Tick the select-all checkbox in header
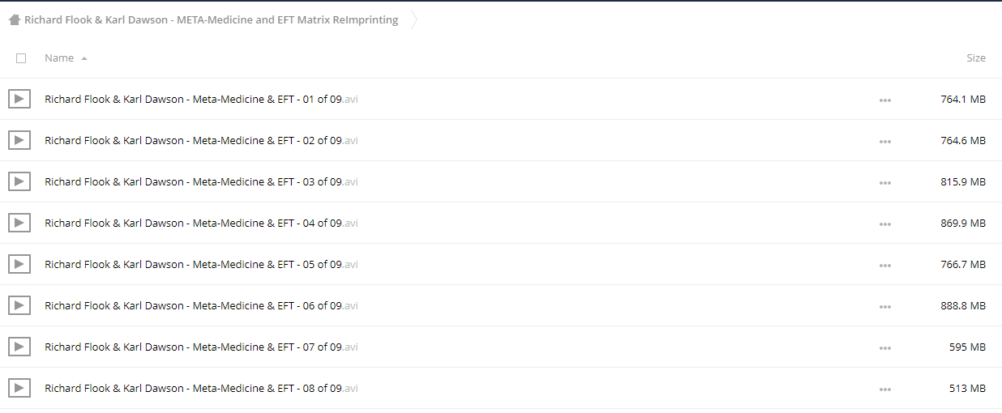1002x413 pixels. [21, 58]
